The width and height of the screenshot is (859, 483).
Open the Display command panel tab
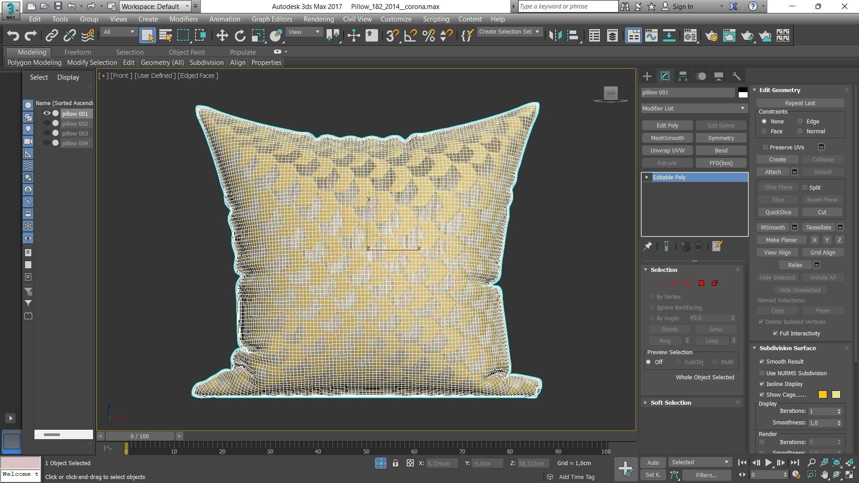pyautogui.click(x=719, y=76)
